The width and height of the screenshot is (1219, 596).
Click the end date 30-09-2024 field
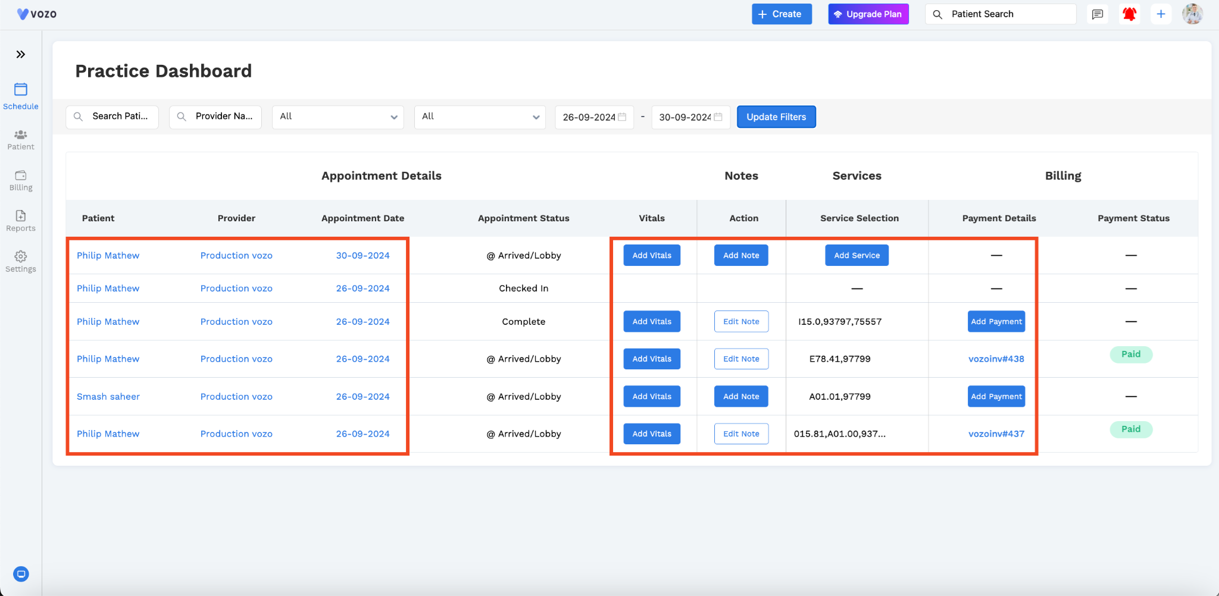tap(690, 117)
